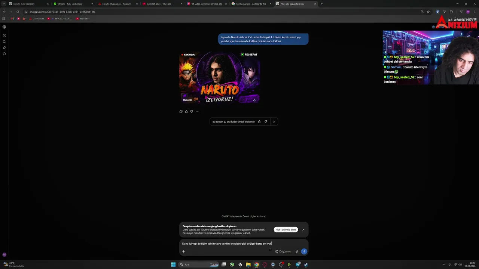Switch to the naruto naruto Google search tab

pyautogui.click(x=251, y=4)
